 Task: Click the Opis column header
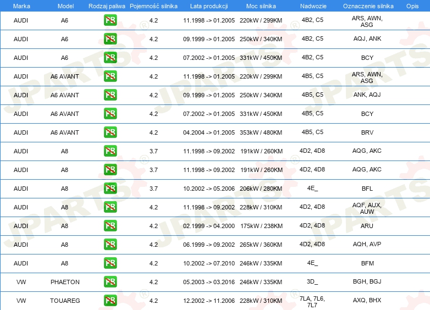(x=412, y=6)
